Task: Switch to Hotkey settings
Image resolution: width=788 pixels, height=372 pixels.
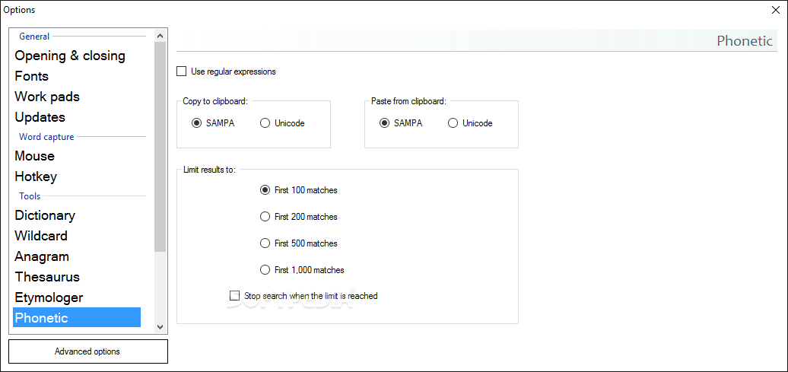Action: 36,176
